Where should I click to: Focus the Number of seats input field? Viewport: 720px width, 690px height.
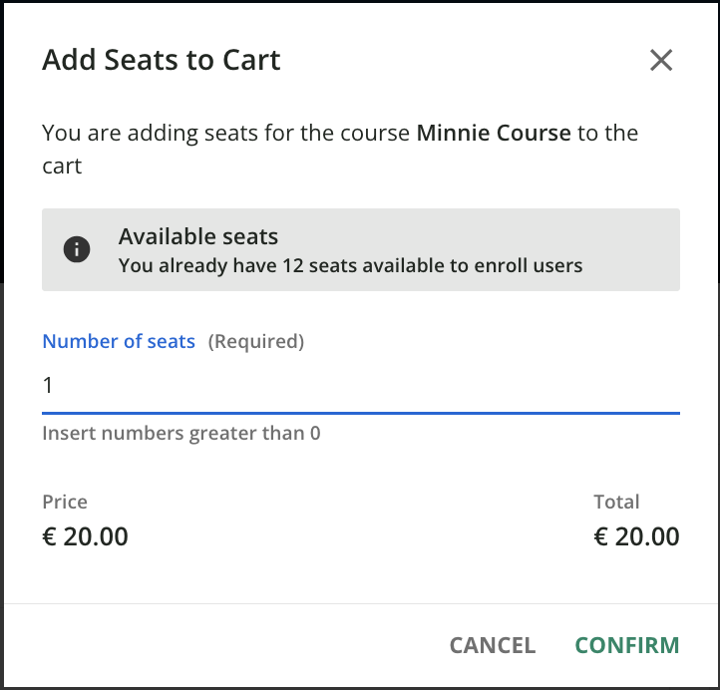click(x=360, y=385)
